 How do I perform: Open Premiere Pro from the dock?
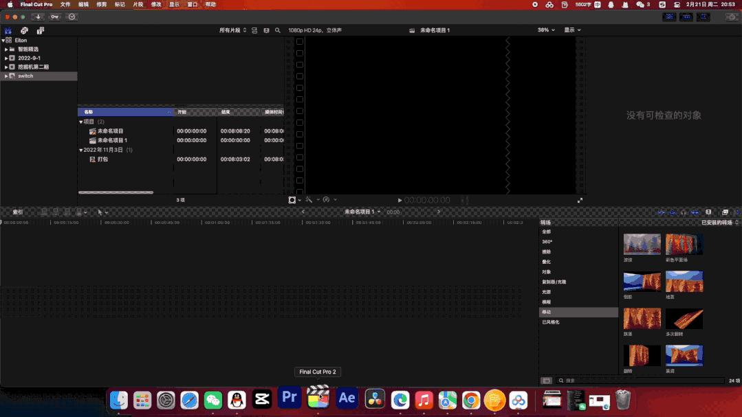click(x=290, y=398)
